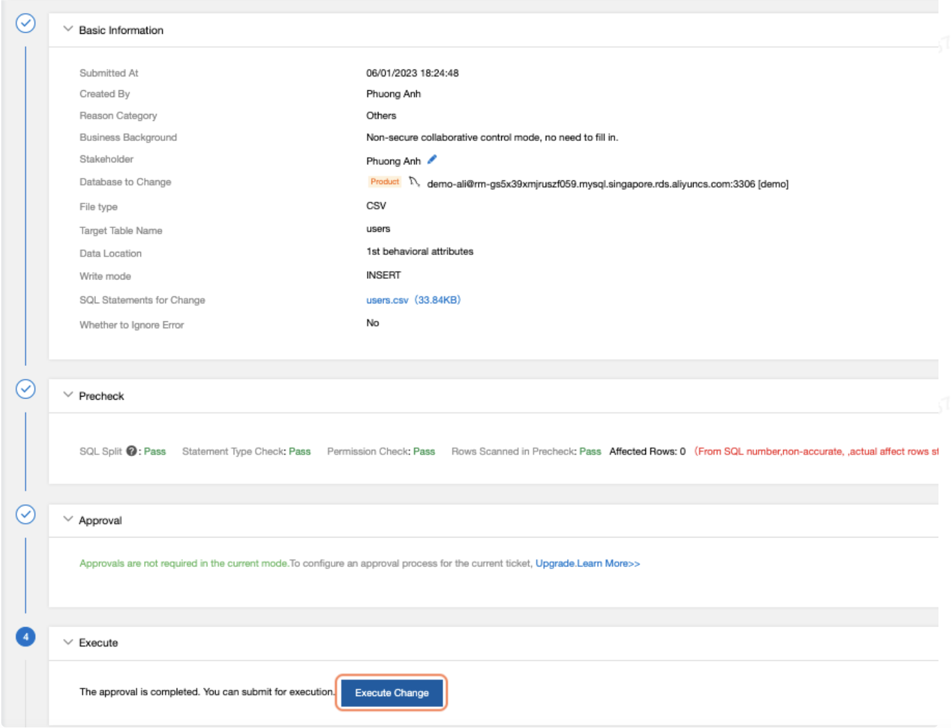
Task: Click the orange Product environment tag
Action: (385, 182)
